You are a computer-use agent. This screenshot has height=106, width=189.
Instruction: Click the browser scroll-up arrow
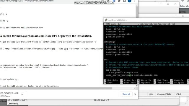(x=137, y=5)
